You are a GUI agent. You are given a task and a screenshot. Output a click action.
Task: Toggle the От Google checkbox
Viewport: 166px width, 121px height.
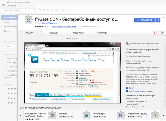(6, 63)
